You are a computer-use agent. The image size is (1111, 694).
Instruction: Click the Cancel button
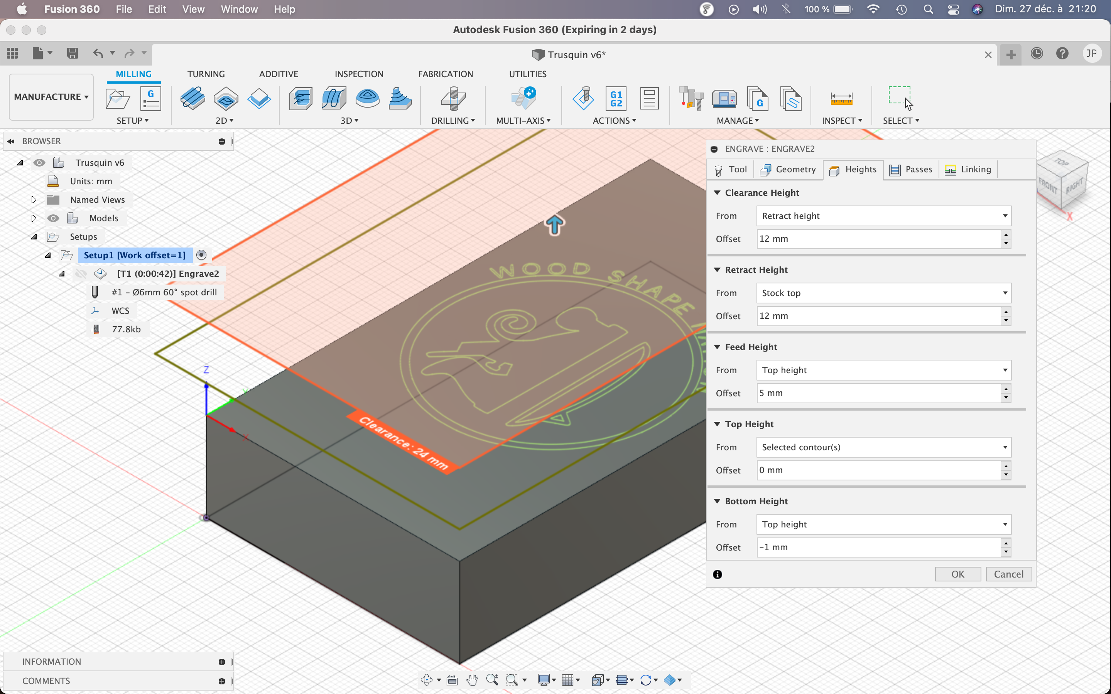[x=1008, y=574]
